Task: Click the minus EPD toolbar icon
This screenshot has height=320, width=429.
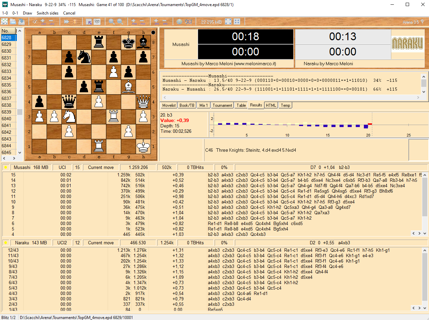Action: coord(165,22)
